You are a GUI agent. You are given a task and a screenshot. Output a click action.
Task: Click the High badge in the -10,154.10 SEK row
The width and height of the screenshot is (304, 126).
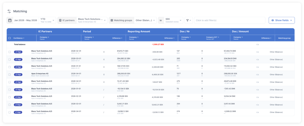18,90
